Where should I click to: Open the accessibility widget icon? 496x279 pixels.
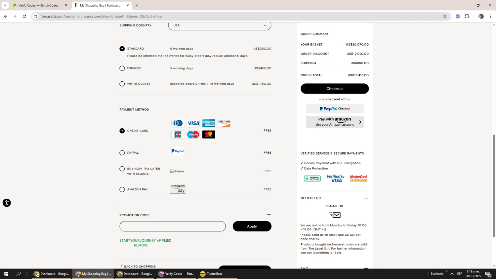[7, 203]
